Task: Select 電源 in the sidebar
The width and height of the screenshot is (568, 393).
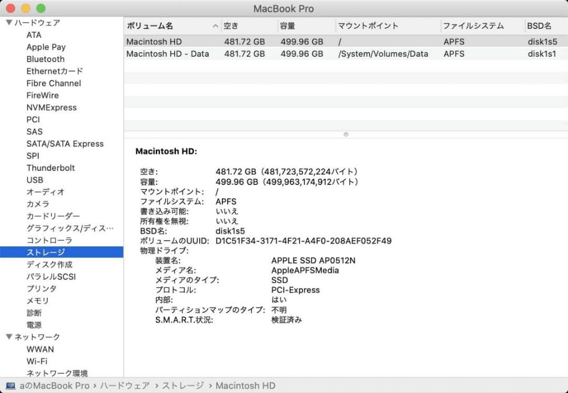Action: point(34,325)
